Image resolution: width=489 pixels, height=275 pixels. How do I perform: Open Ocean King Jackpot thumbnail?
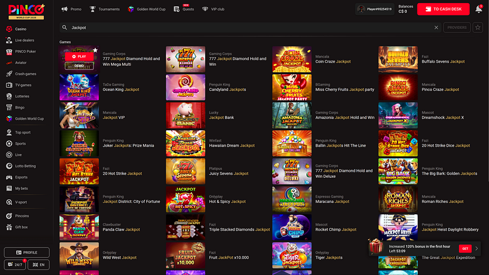click(79, 87)
